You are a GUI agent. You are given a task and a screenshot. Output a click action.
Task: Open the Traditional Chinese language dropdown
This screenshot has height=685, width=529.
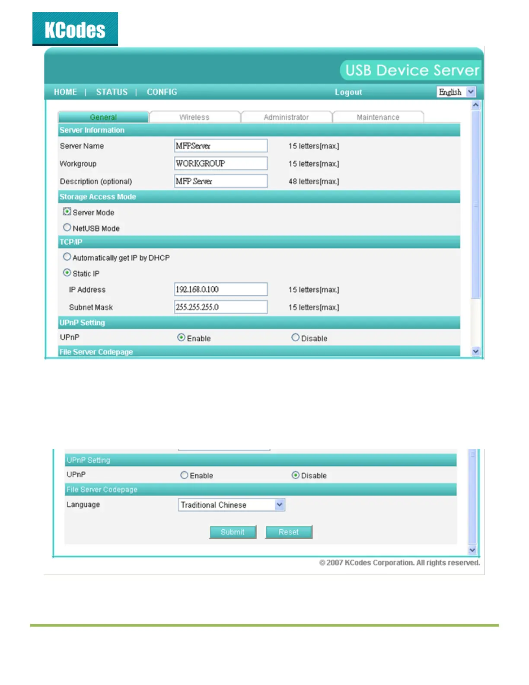pos(232,505)
